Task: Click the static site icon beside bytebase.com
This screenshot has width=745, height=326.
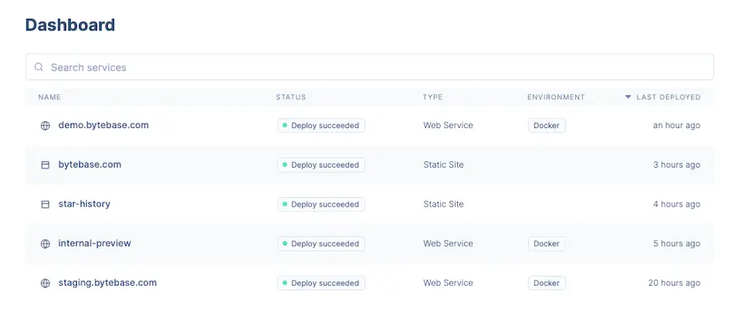Action: [x=45, y=165]
